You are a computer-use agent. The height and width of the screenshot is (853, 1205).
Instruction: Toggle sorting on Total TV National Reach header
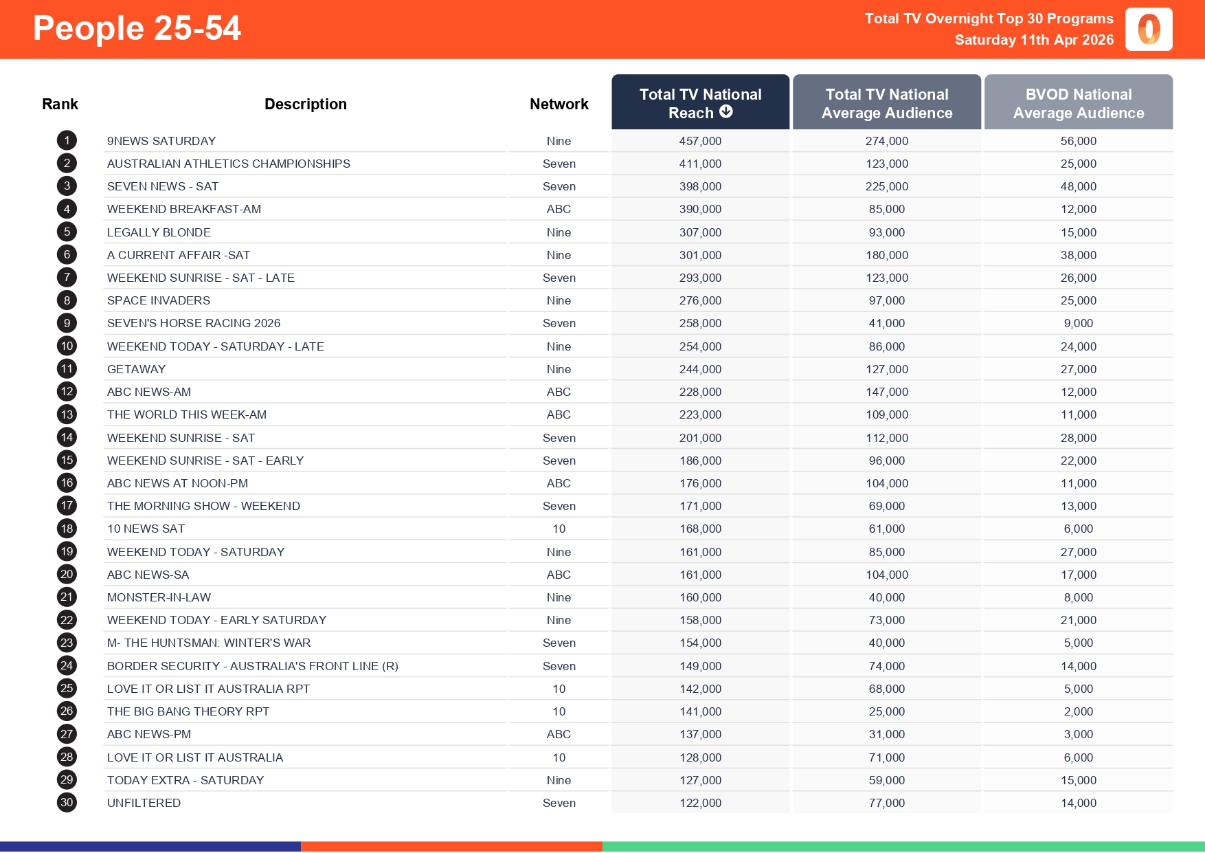tap(700, 102)
